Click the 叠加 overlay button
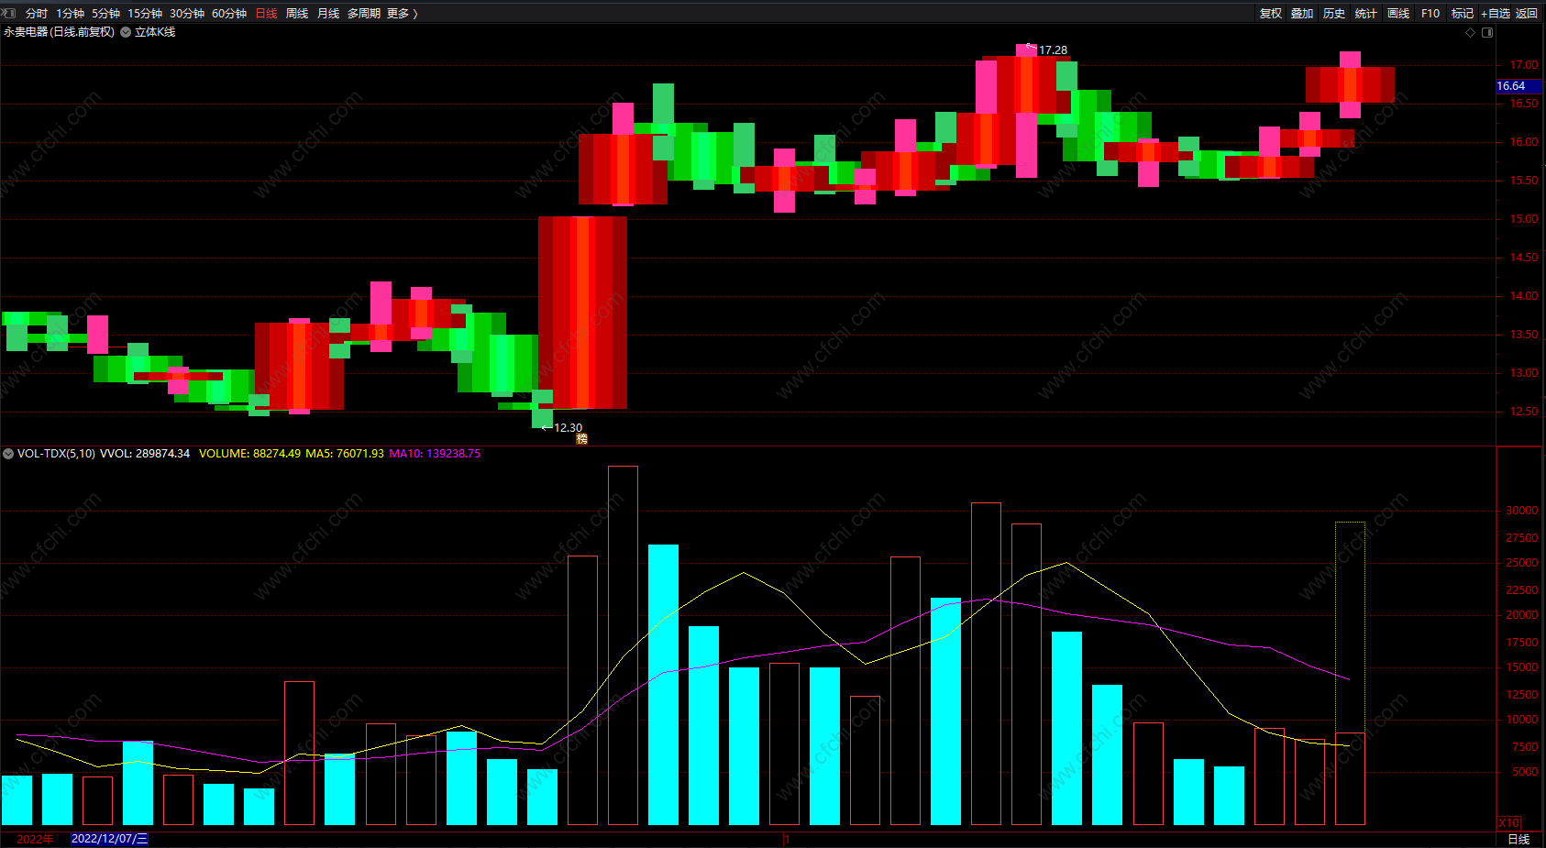 pyautogui.click(x=1302, y=14)
